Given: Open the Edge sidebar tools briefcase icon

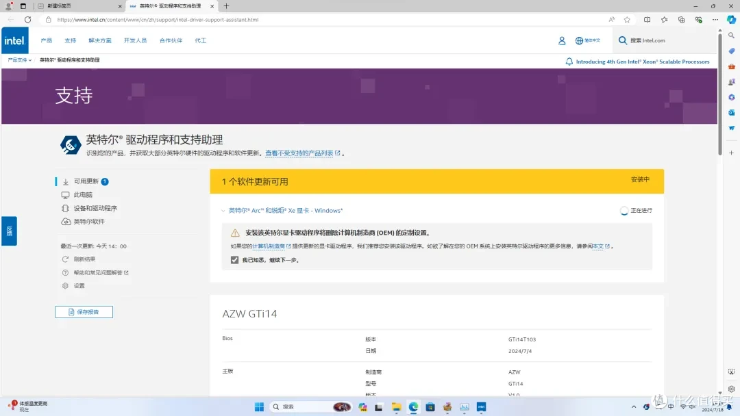Looking at the screenshot, I should [731, 66].
